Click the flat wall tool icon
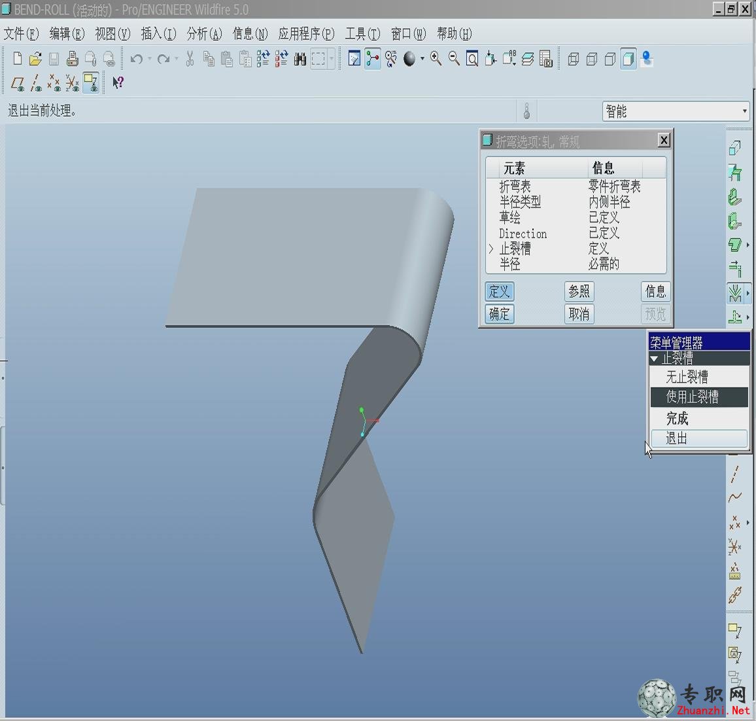This screenshot has height=721, width=756. click(735, 197)
